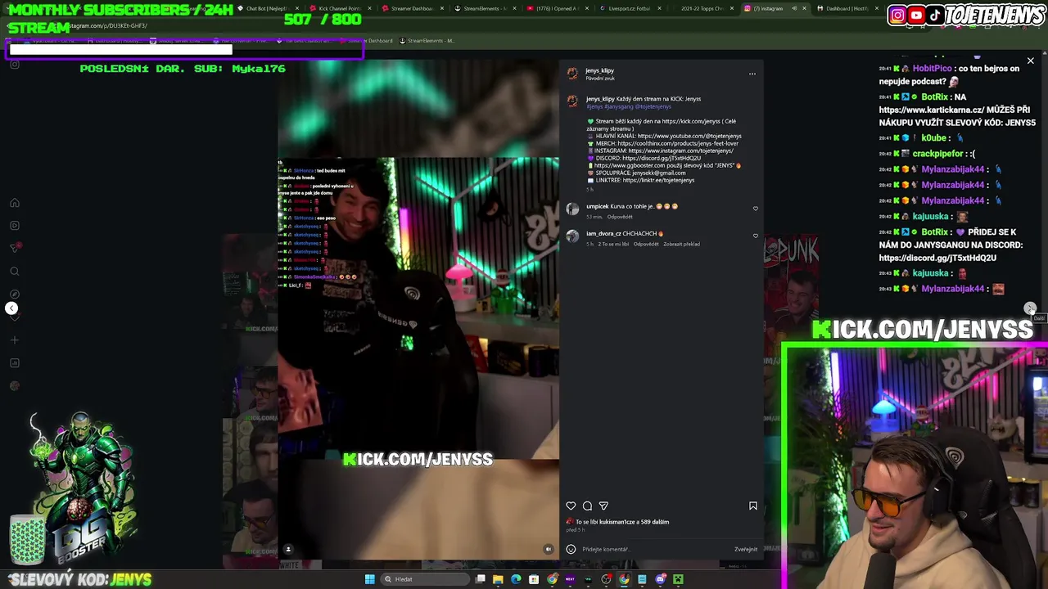Open the post's likes list '589 dalším'

point(654,522)
